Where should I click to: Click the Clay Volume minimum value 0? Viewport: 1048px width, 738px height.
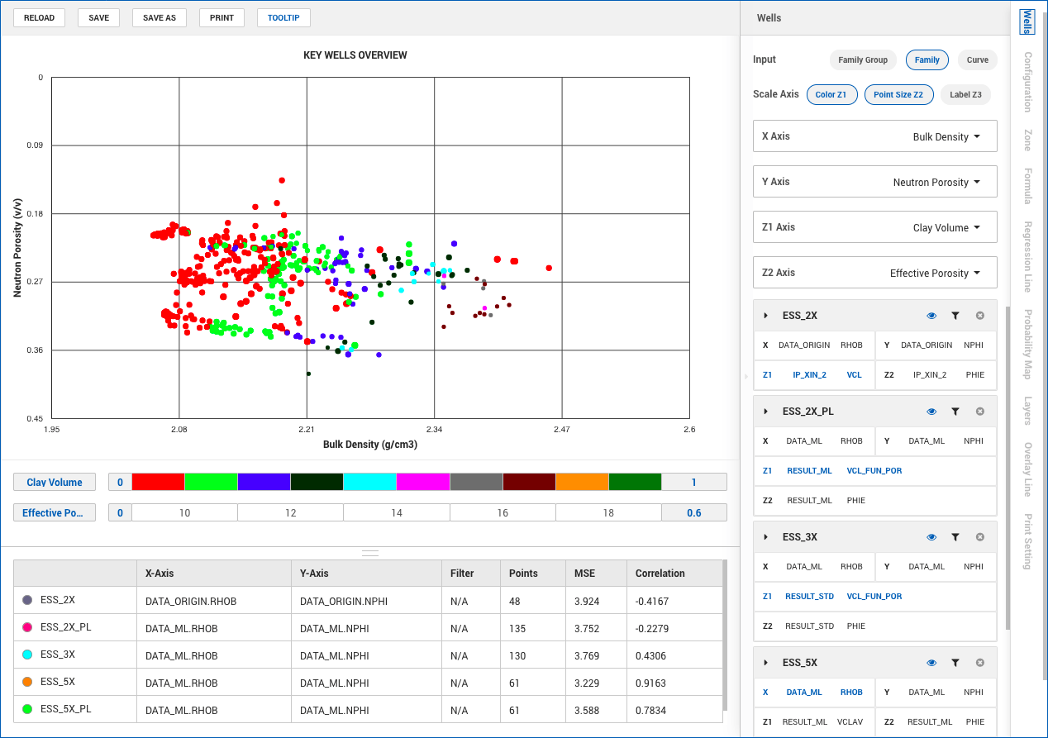pos(120,483)
